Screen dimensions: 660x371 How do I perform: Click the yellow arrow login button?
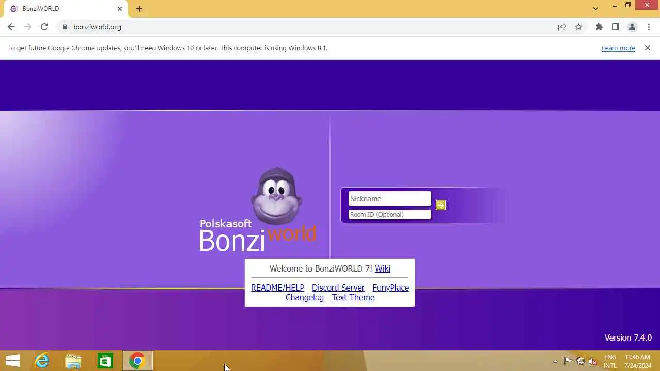click(x=440, y=205)
